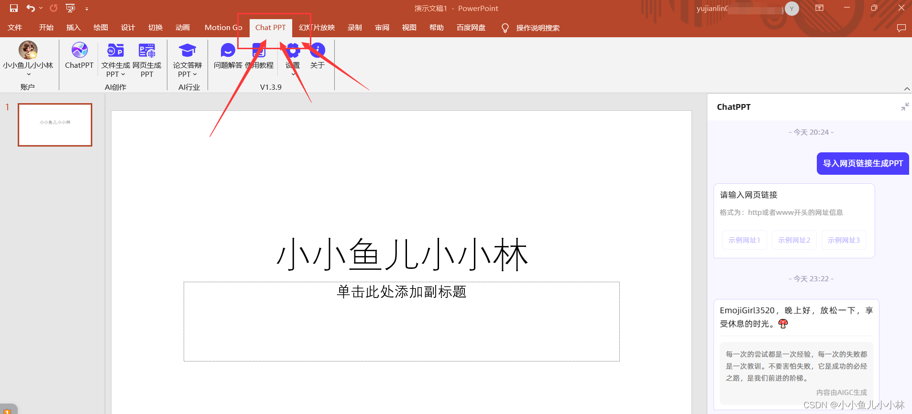The image size is (912, 414).
Task: Click the save icon in title bar
Action: pos(14,8)
